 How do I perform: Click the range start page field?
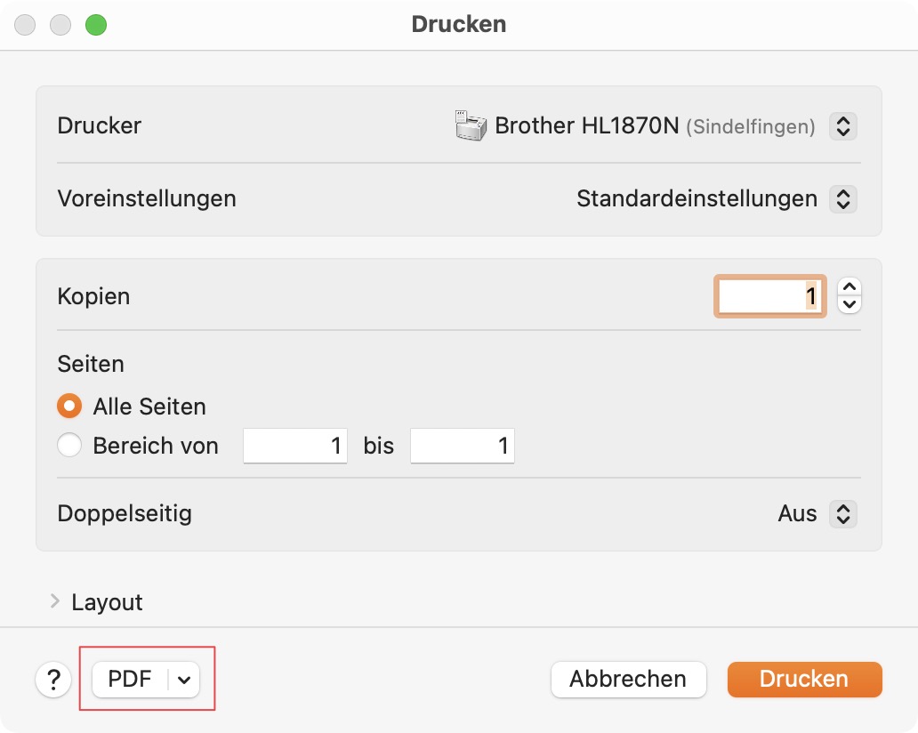click(295, 447)
